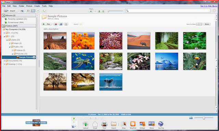This screenshot has height=131, width=219.
Task: Open the Help menu
Action: coord(51,6)
